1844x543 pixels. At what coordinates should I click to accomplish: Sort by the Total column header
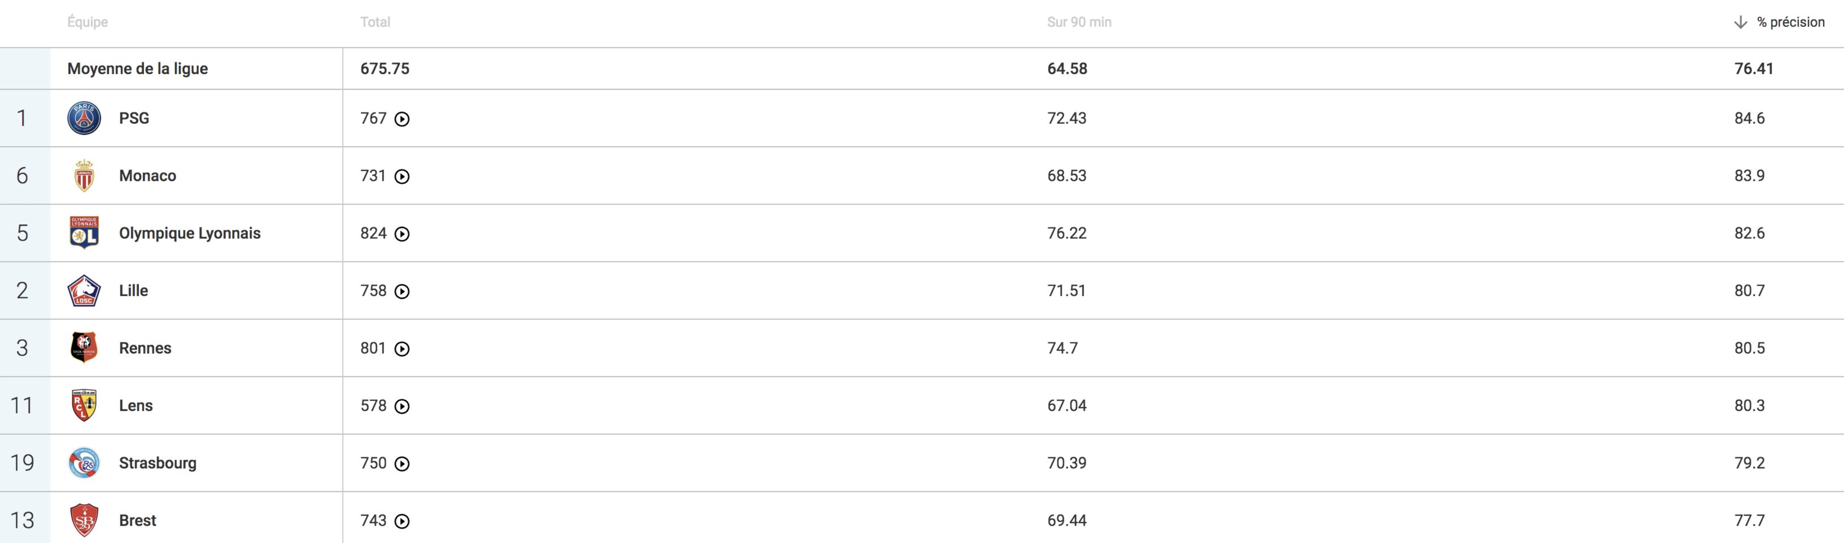tap(375, 22)
